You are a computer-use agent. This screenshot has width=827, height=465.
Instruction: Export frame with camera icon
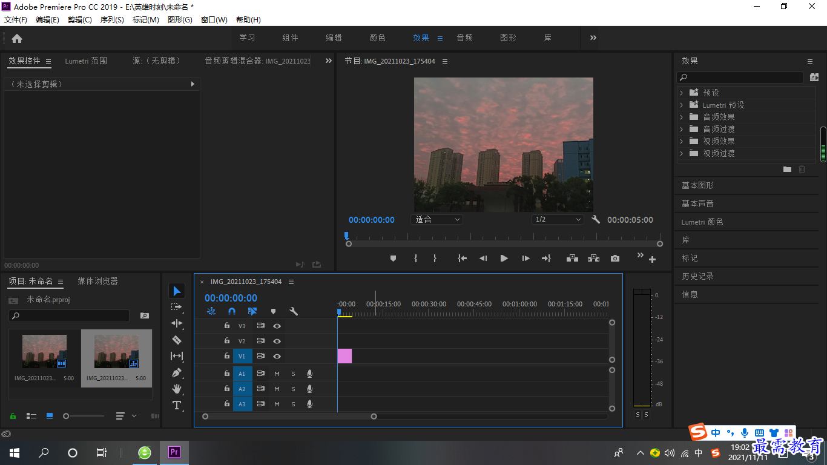click(615, 259)
